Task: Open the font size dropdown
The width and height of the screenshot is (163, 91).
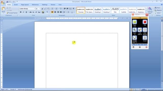Action: (x=40, y=9)
